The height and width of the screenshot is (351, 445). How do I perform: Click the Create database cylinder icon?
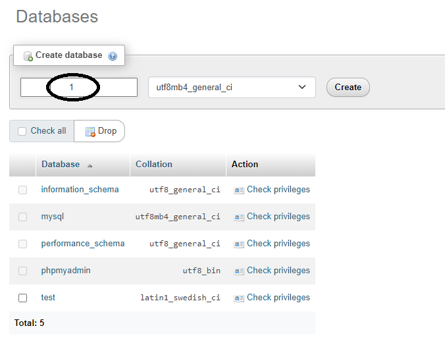pyautogui.click(x=28, y=56)
